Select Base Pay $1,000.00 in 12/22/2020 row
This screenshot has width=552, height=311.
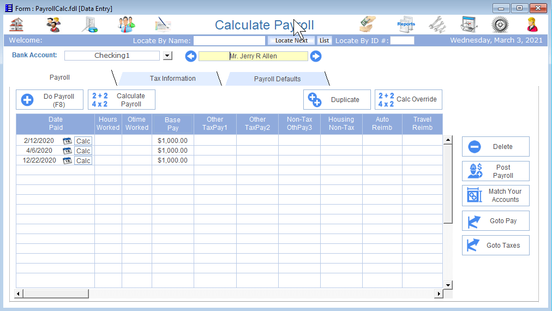pos(172,160)
